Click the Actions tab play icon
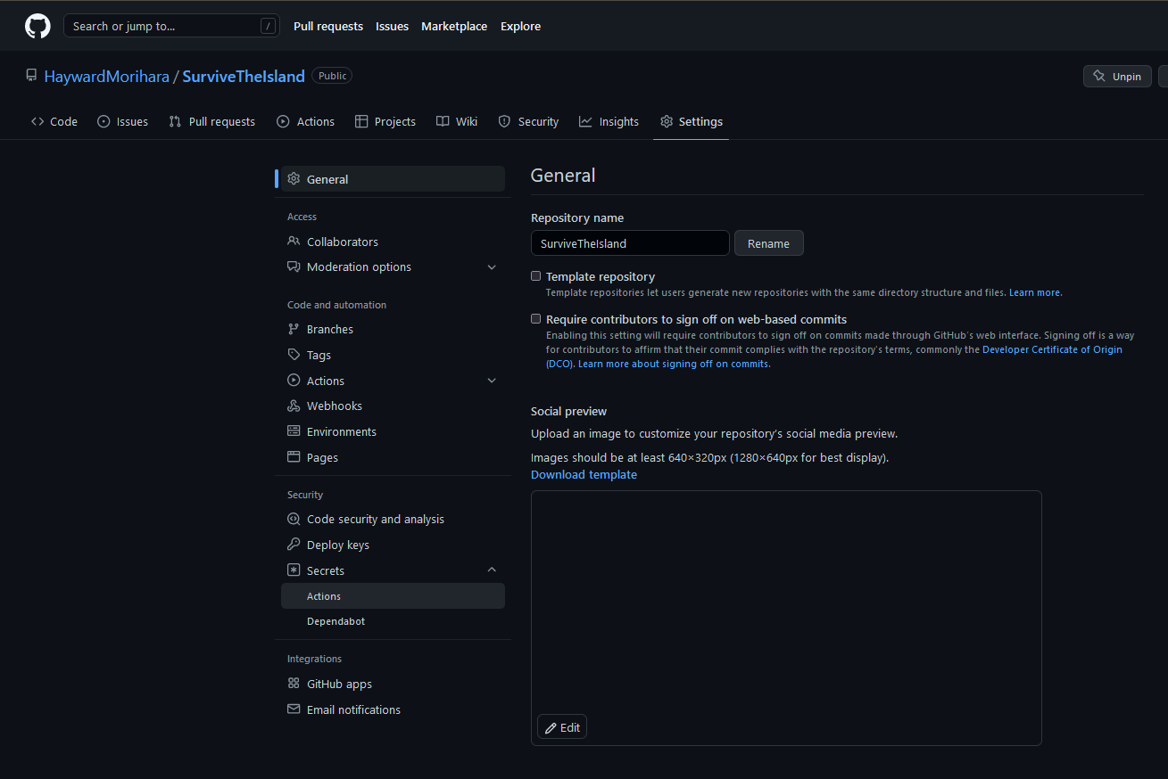The height and width of the screenshot is (779, 1168). click(283, 121)
